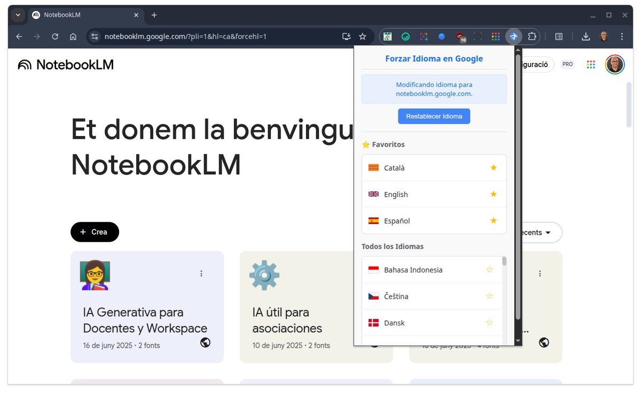641x400 pixels.
Task: Switch to the NotebookLM browser tab
Action: click(x=85, y=15)
